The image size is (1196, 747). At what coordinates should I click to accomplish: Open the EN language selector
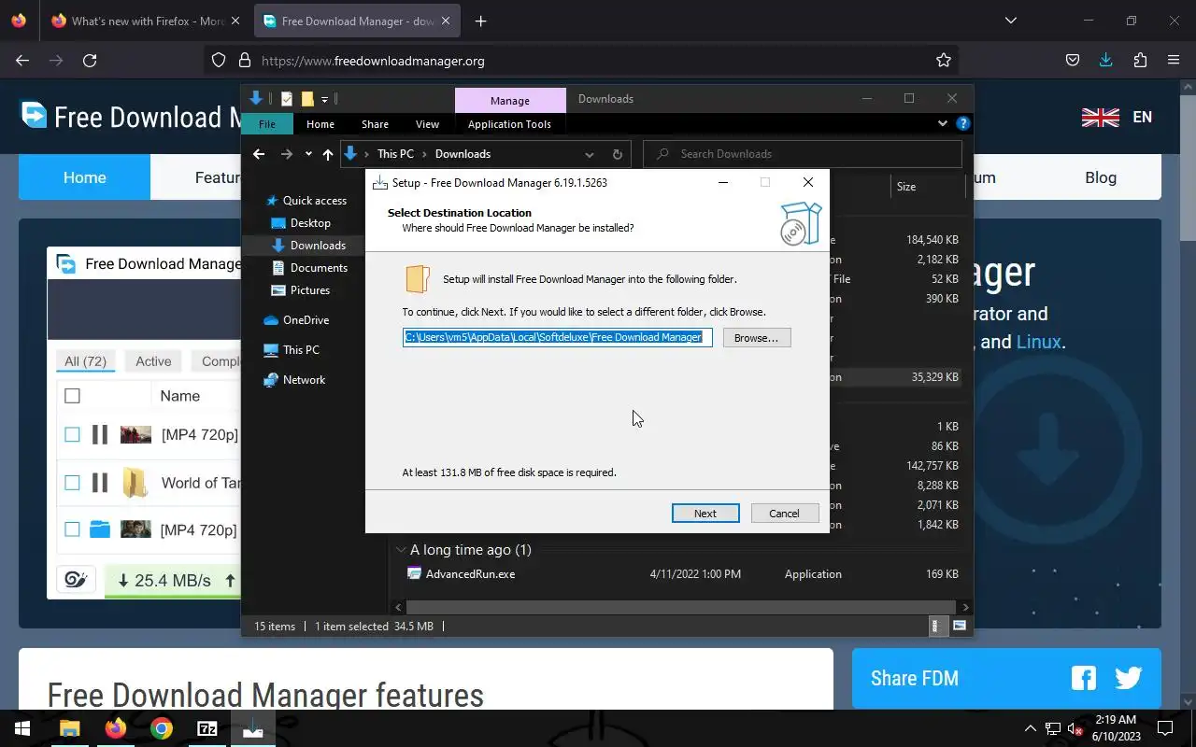tap(1117, 117)
